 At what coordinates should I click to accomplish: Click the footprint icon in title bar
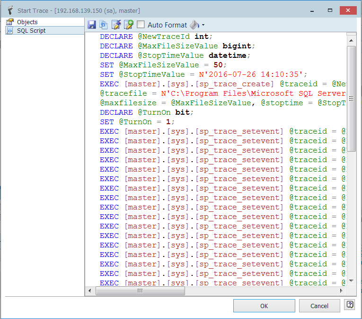point(9,10)
